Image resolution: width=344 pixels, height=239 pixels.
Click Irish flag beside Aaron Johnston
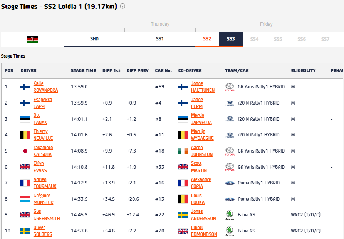click(x=183, y=151)
